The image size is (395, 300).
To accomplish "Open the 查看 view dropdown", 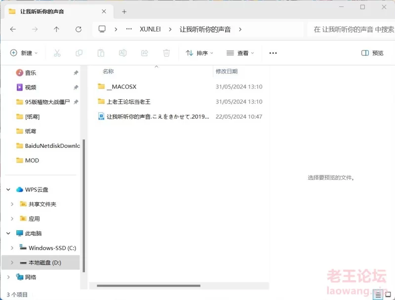I will click(x=240, y=53).
